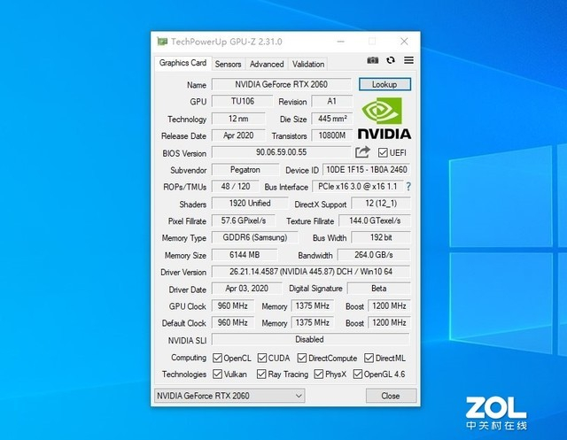The height and width of the screenshot is (440, 567).
Task: Click the ROPs/TMUs field 48 / 120
Action: (x=236, y=187)
